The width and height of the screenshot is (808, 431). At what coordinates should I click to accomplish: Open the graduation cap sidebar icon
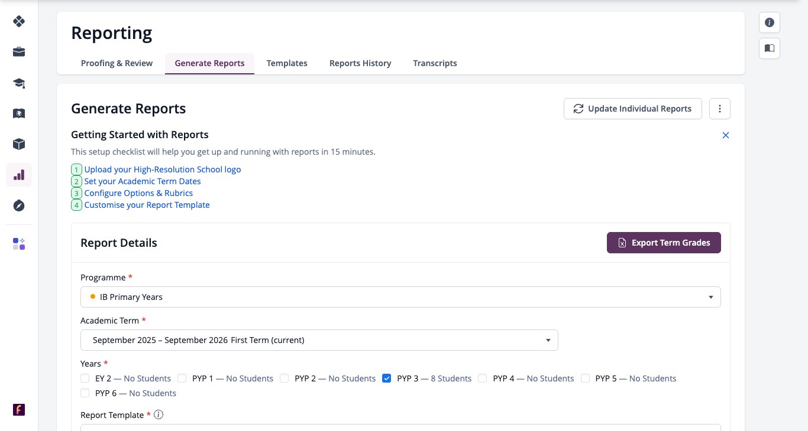point(19,83)
